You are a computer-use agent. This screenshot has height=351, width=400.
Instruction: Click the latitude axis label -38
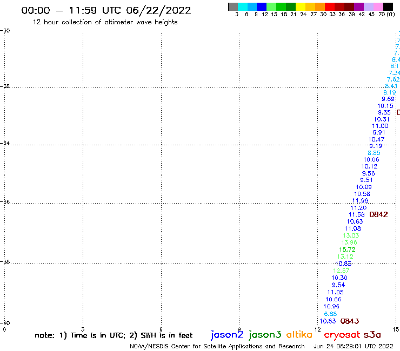(5, 262)
